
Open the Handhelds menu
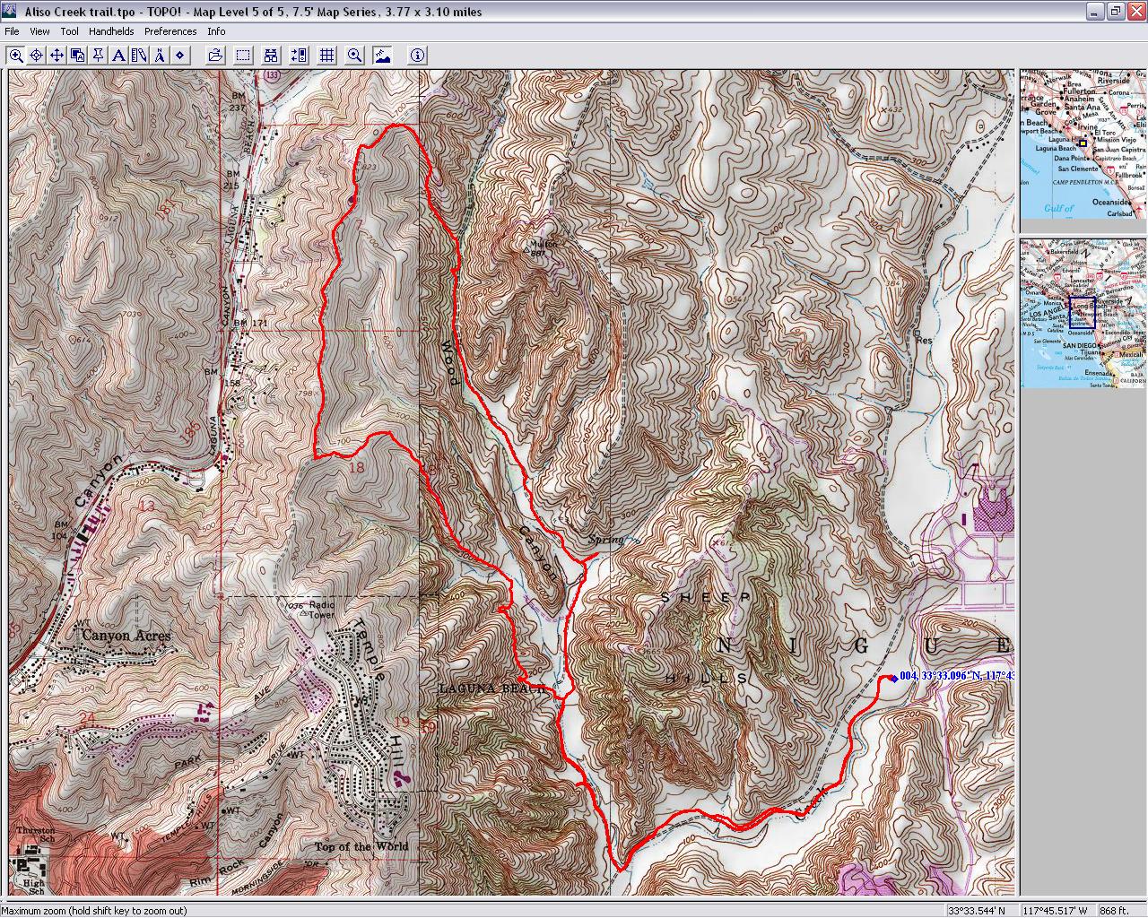click(x=111, y=31)
